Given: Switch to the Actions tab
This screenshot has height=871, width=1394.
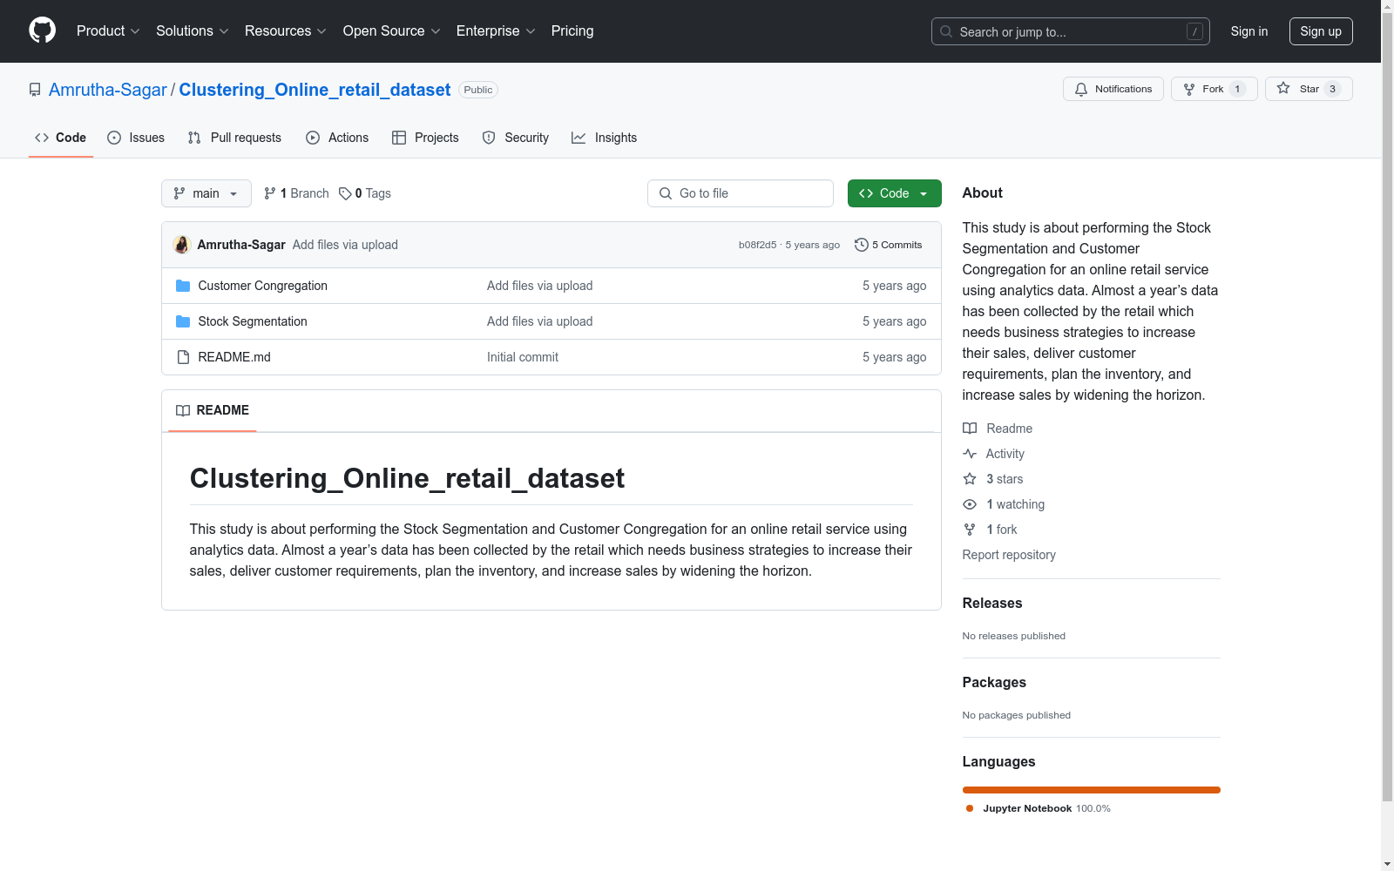Looking at the screenshot, I should point(337,138).
